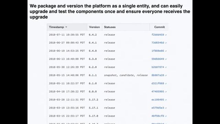Click release status in 6.4.2 row
Viewport: 220px width, 124px height.
coord(109,35)
